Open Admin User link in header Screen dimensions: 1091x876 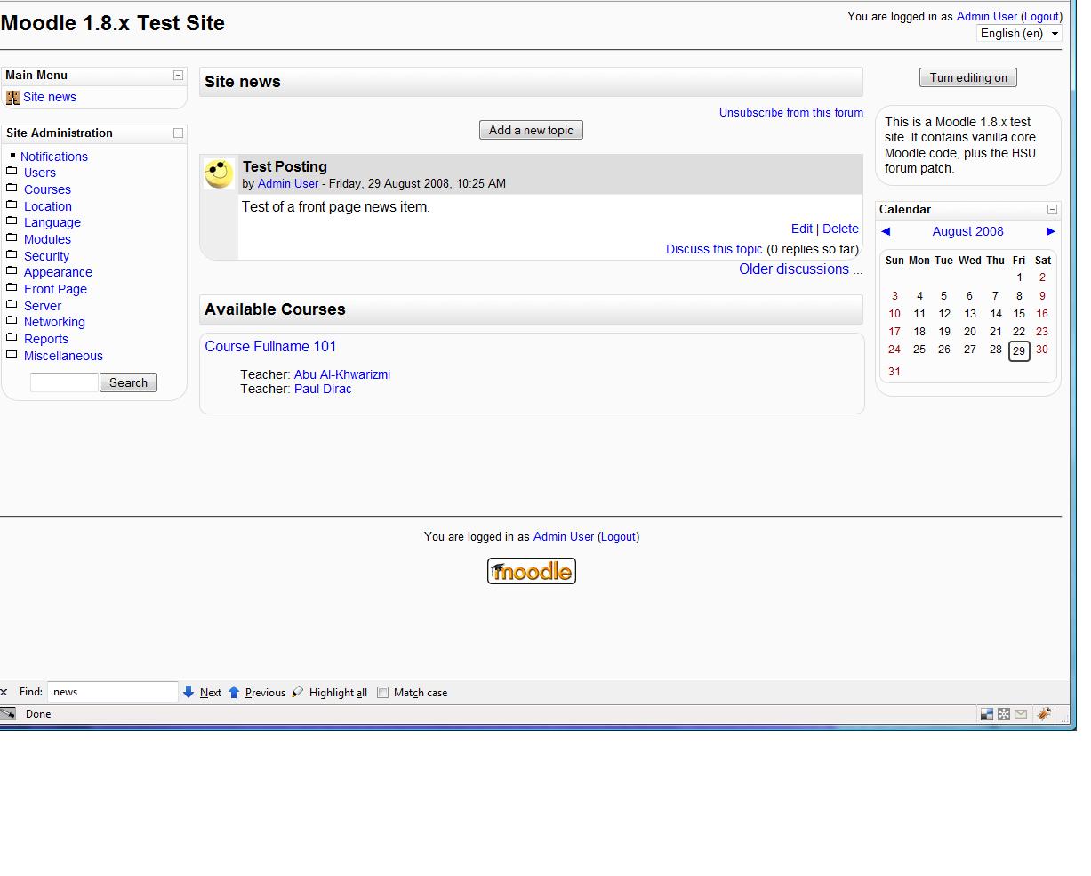[987, 16]
